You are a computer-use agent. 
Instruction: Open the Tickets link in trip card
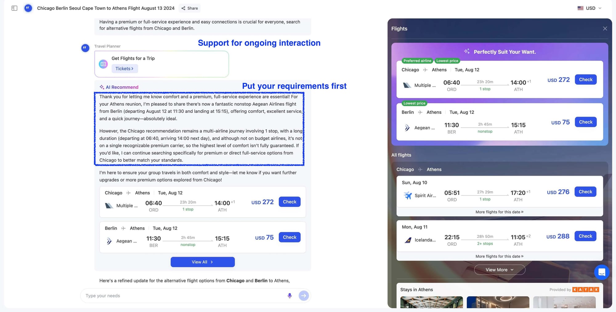tap(124, 69)
